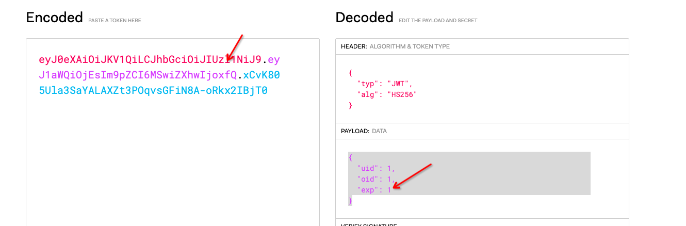Click the closing brace of the payload JSON

[x=351, y=201]
